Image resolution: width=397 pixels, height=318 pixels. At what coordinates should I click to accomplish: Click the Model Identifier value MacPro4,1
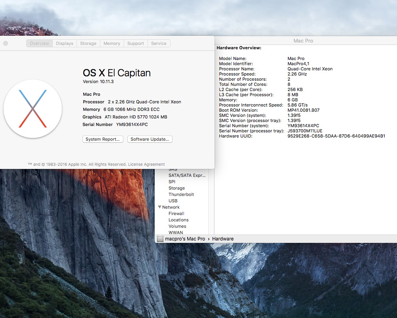(x=298, y=64)
